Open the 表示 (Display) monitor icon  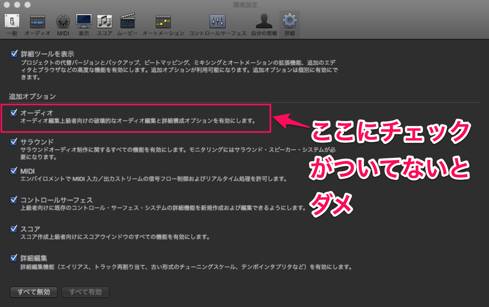84,21
